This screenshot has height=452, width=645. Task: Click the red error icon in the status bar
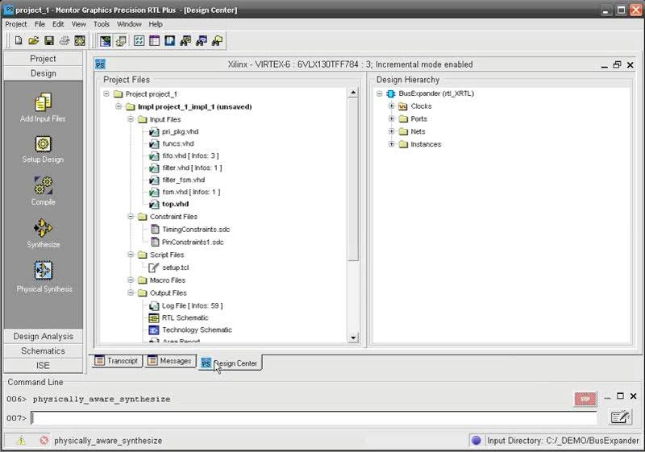pos(44,440)
